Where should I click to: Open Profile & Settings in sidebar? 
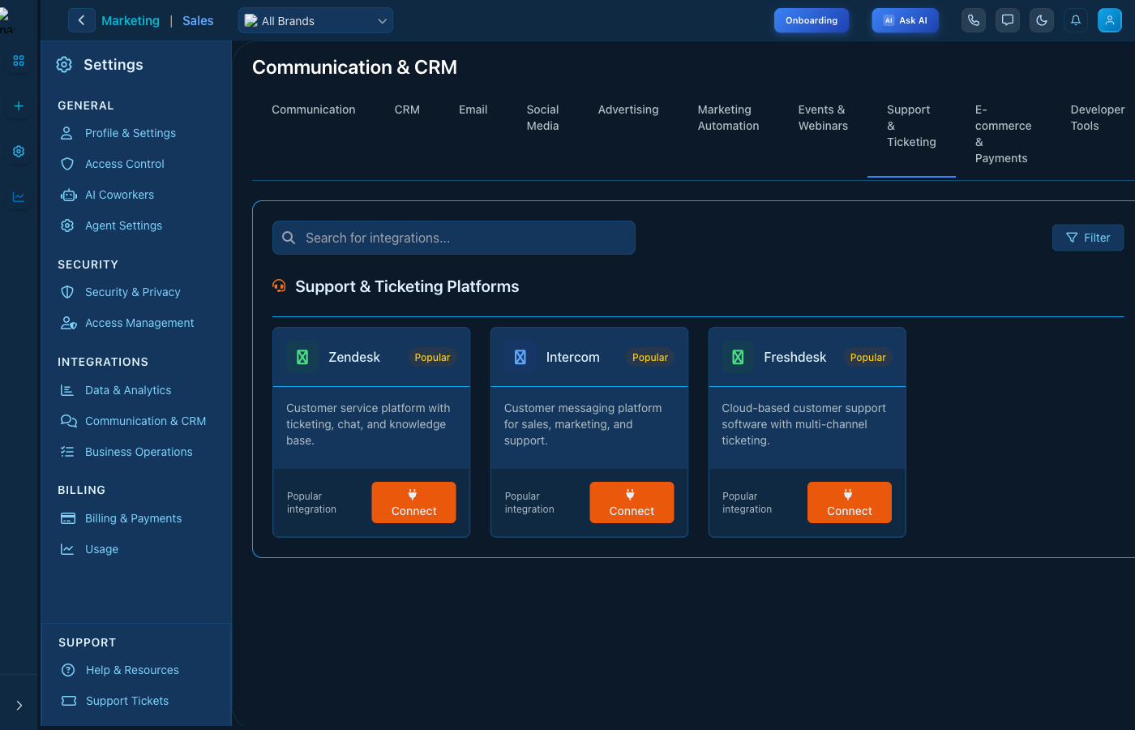131,133
